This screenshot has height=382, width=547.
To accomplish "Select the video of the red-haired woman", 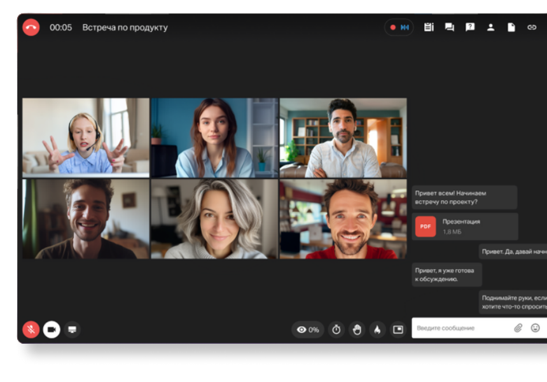I will click(214, 138).
